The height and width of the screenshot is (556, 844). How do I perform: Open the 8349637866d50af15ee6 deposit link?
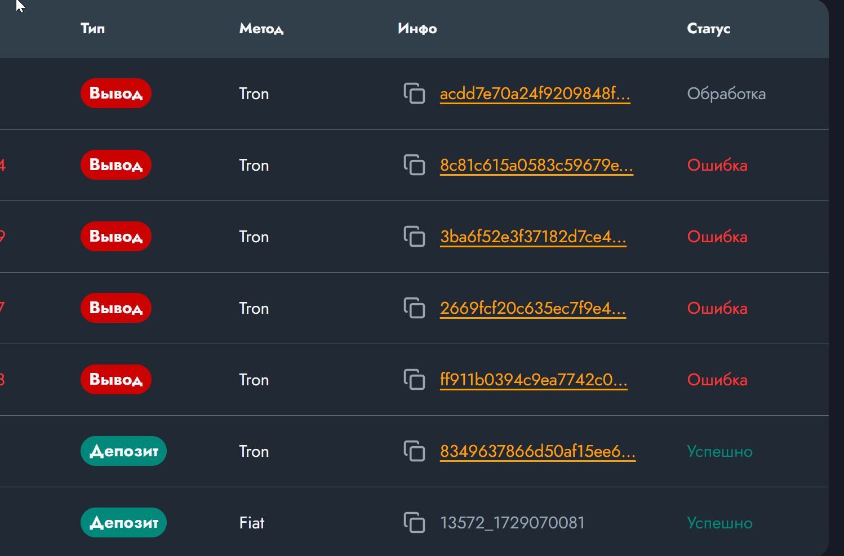537,451
